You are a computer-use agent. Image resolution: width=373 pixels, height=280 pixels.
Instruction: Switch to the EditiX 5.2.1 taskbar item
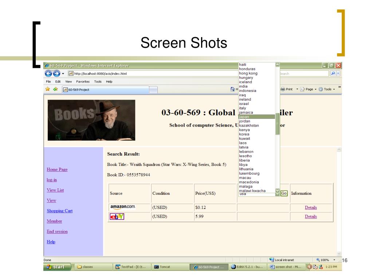click(248, 267)
